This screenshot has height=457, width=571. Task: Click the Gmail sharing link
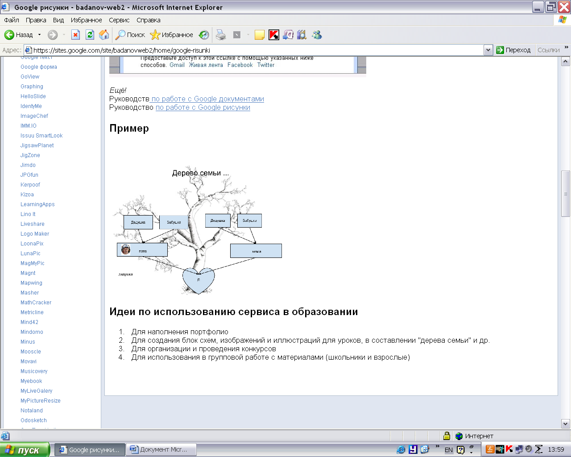pyautogui.click(x=177, y=65)
